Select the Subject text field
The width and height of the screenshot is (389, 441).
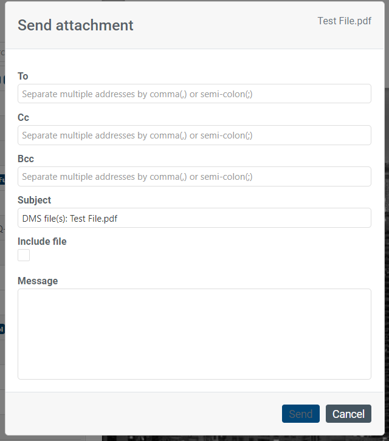[243, 218]
